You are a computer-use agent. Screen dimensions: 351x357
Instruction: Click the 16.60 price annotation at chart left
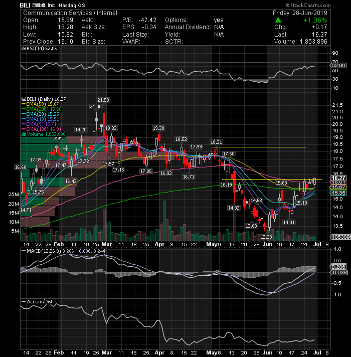(x=21, y=167)
